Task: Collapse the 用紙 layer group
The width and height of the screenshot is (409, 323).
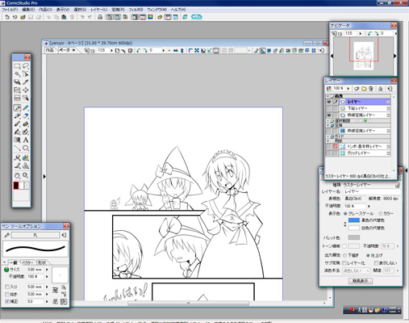Action: click(x=328, y=141)
